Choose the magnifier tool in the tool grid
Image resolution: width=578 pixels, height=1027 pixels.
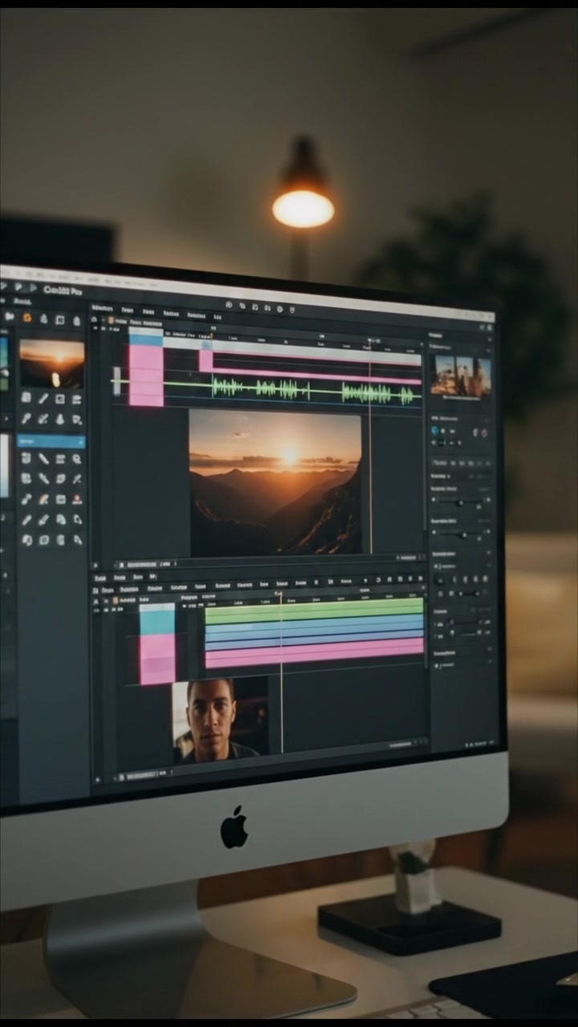point(77,459)
